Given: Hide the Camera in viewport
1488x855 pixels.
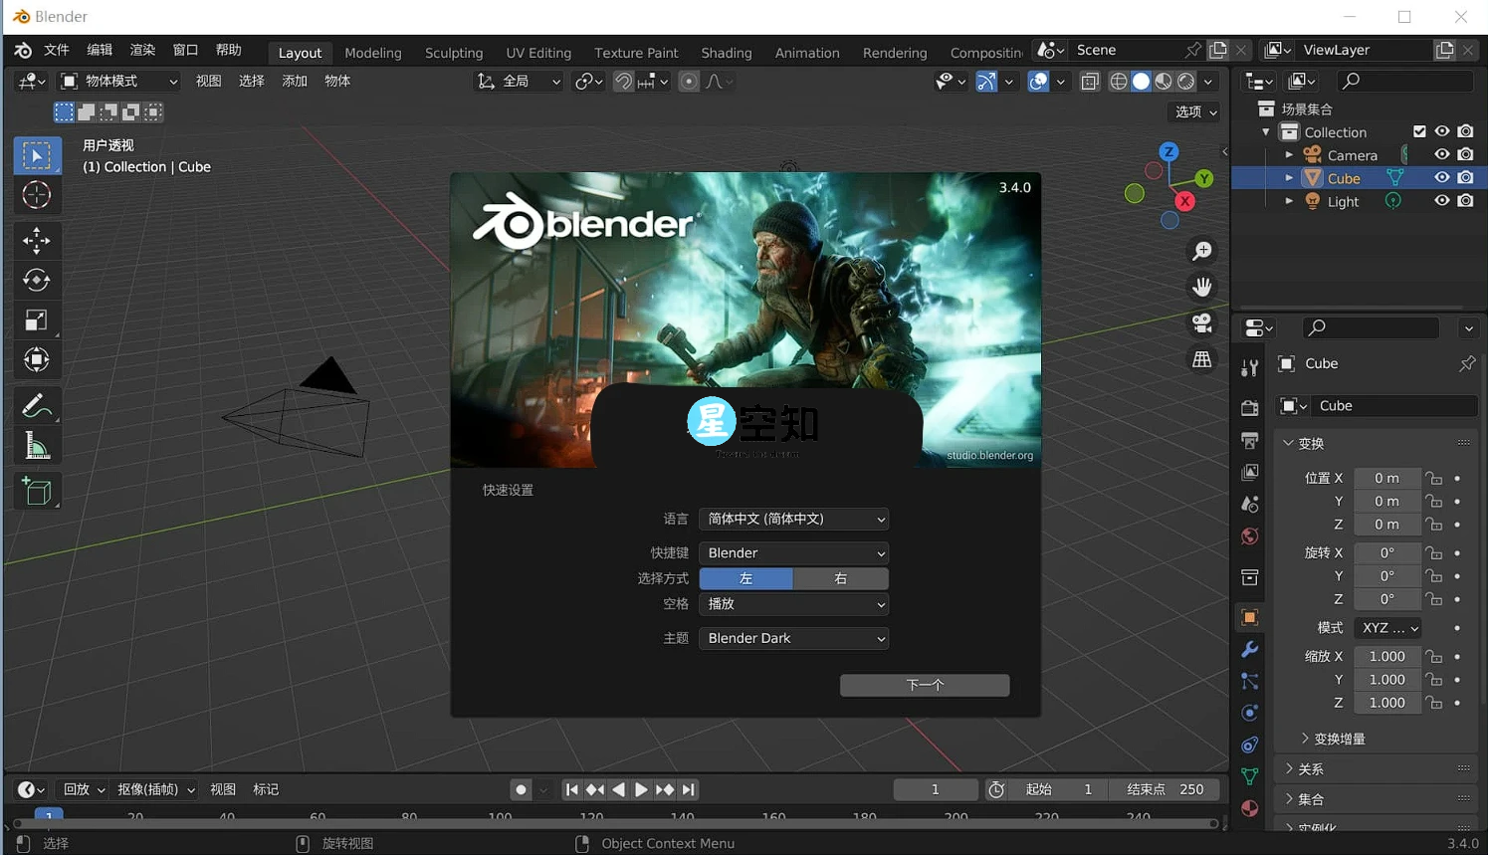Looking at the screenshot, I should pyautogui.click(x=1441, y=154).
